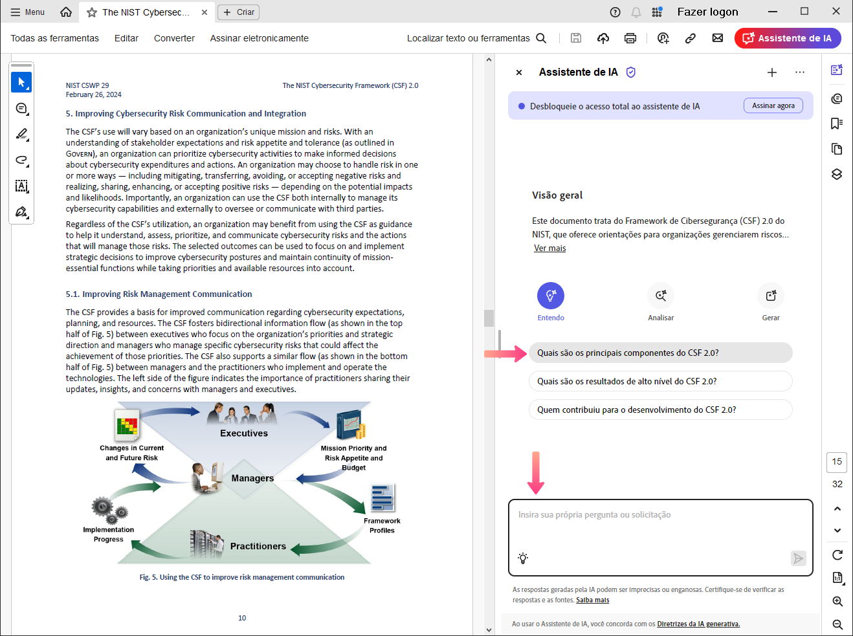Open the layers panel icon
Screen dimensions: 853x636
click(x=837, y=174)
